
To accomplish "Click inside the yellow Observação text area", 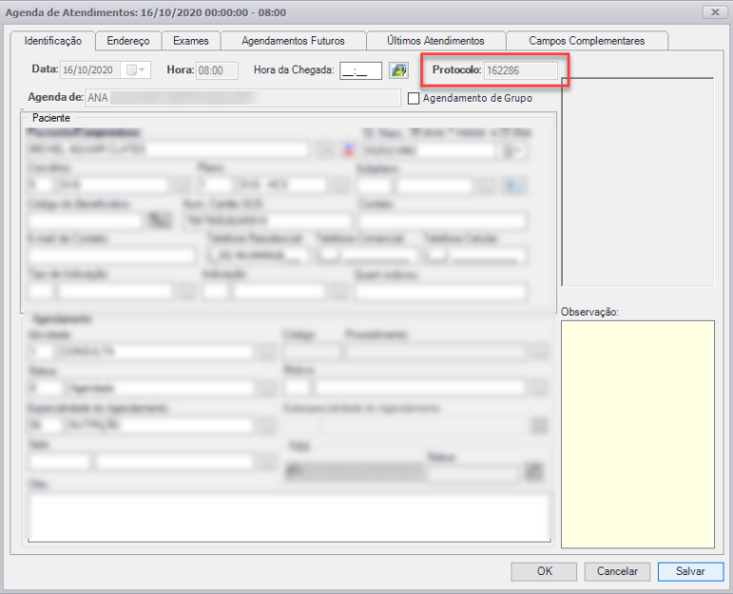I will 638,433.
